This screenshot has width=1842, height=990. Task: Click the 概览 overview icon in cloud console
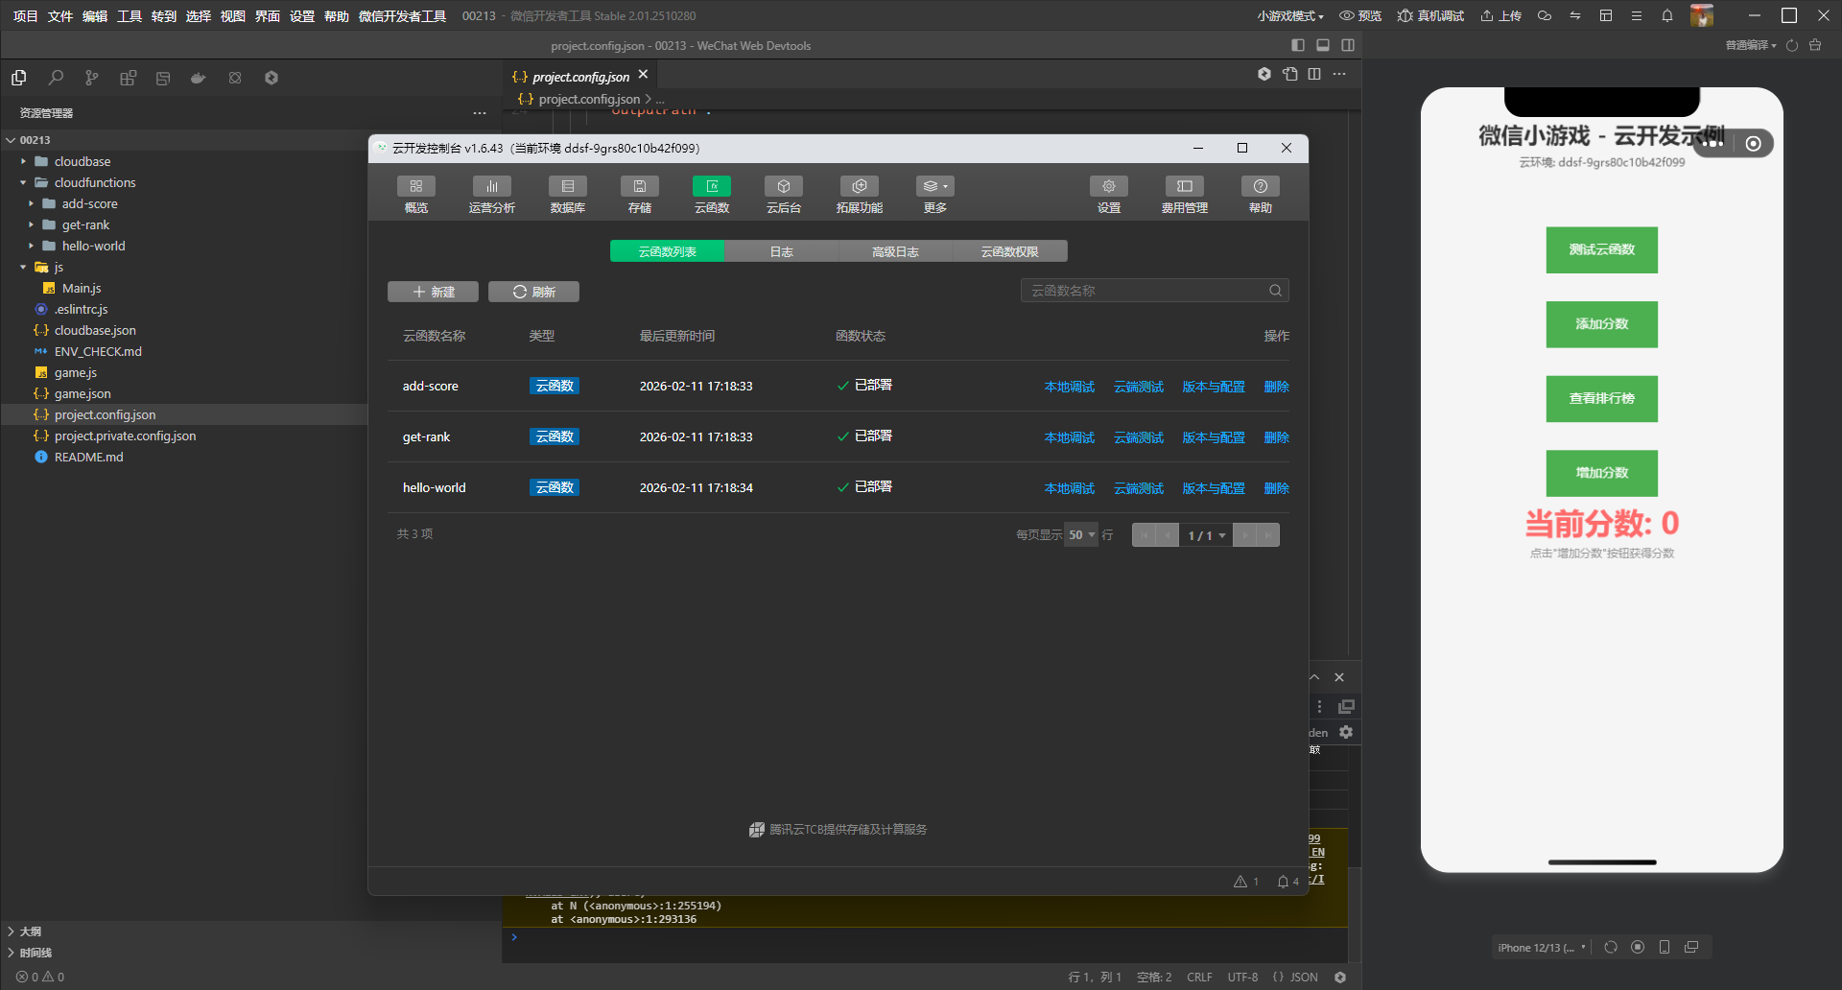click(416, 195)
